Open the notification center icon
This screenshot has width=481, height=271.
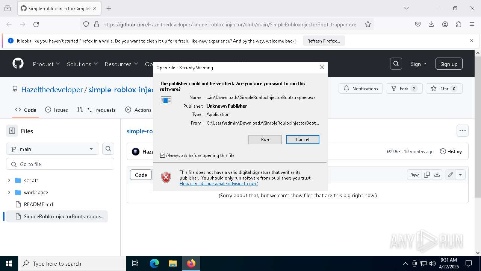pyautogui.click(x=469, y=263)
